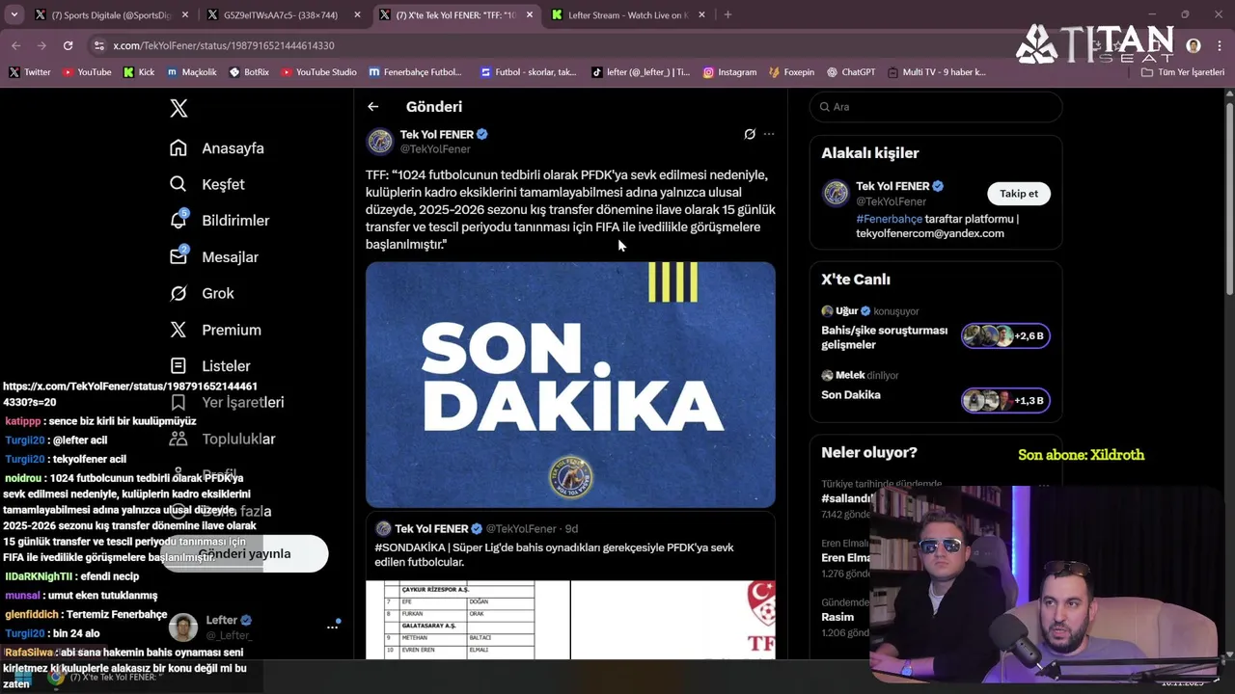Click Takip et follow button
Viewport: 1235px width, 694px height.
[x=1019, y=194]
